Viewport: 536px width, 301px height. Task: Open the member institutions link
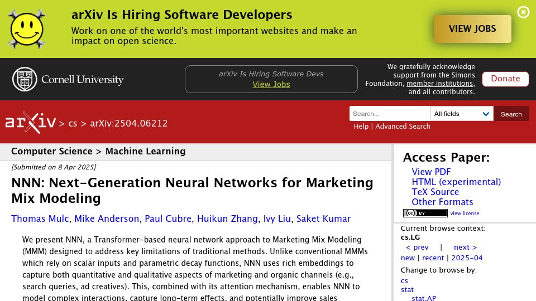coord(439,83)
